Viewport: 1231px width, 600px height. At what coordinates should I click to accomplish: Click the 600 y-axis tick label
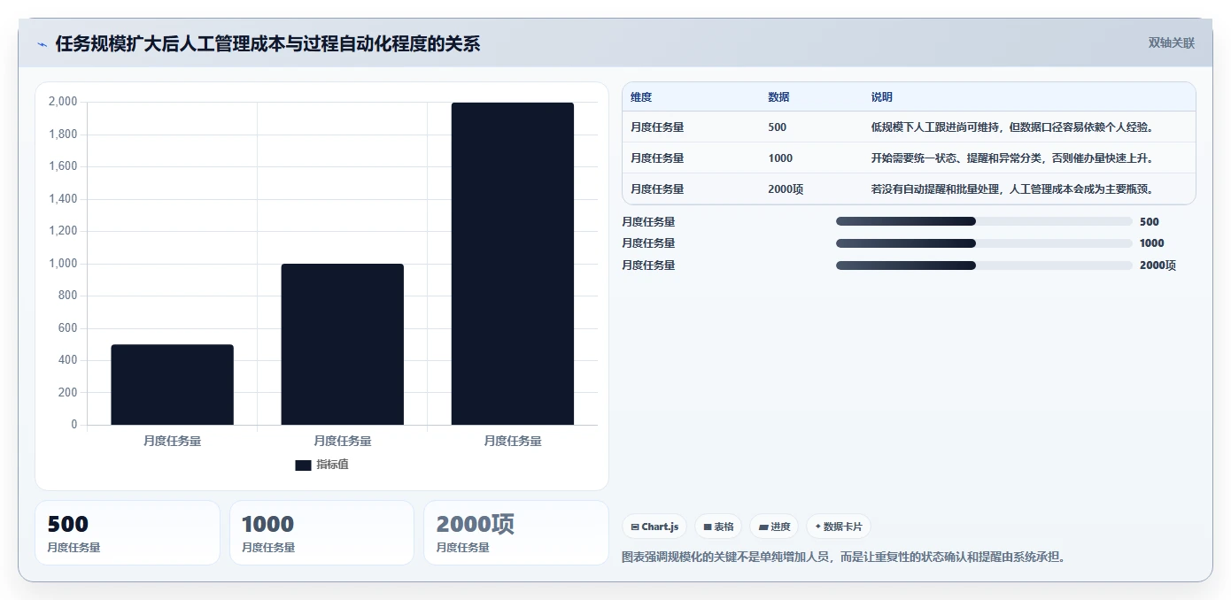coord(68,328)
